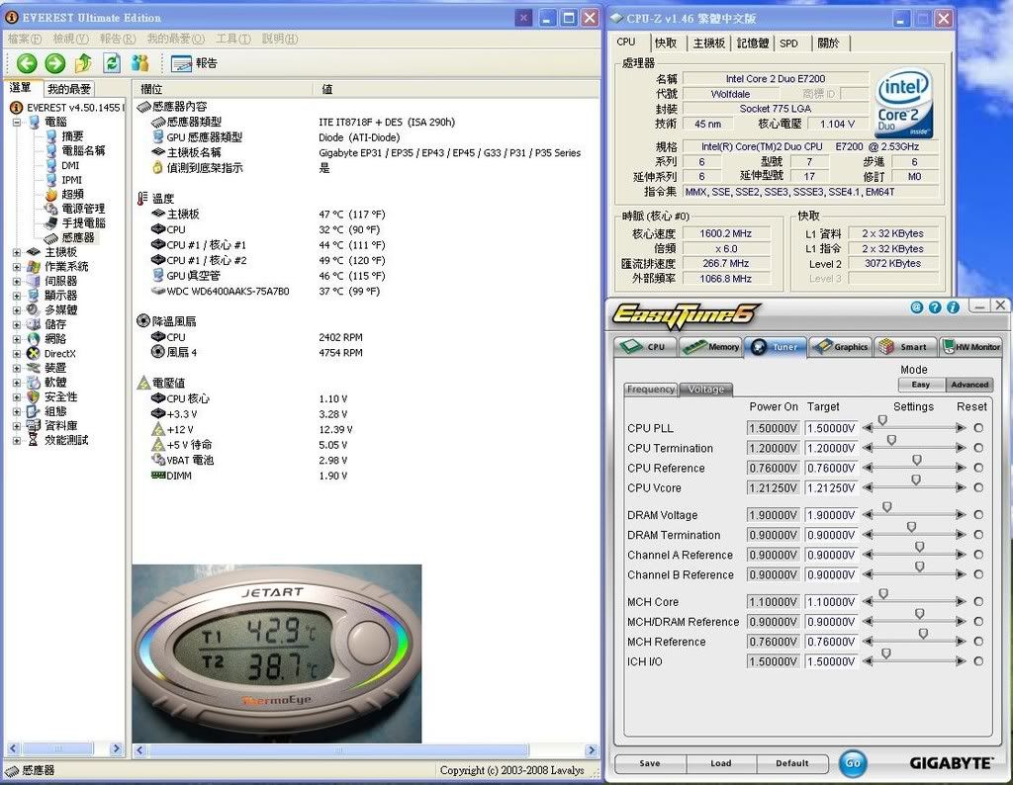Switch EasyTune6 Mode to Easy
The width and height of the screenshot is (1013, 785).
click(921, 385)
